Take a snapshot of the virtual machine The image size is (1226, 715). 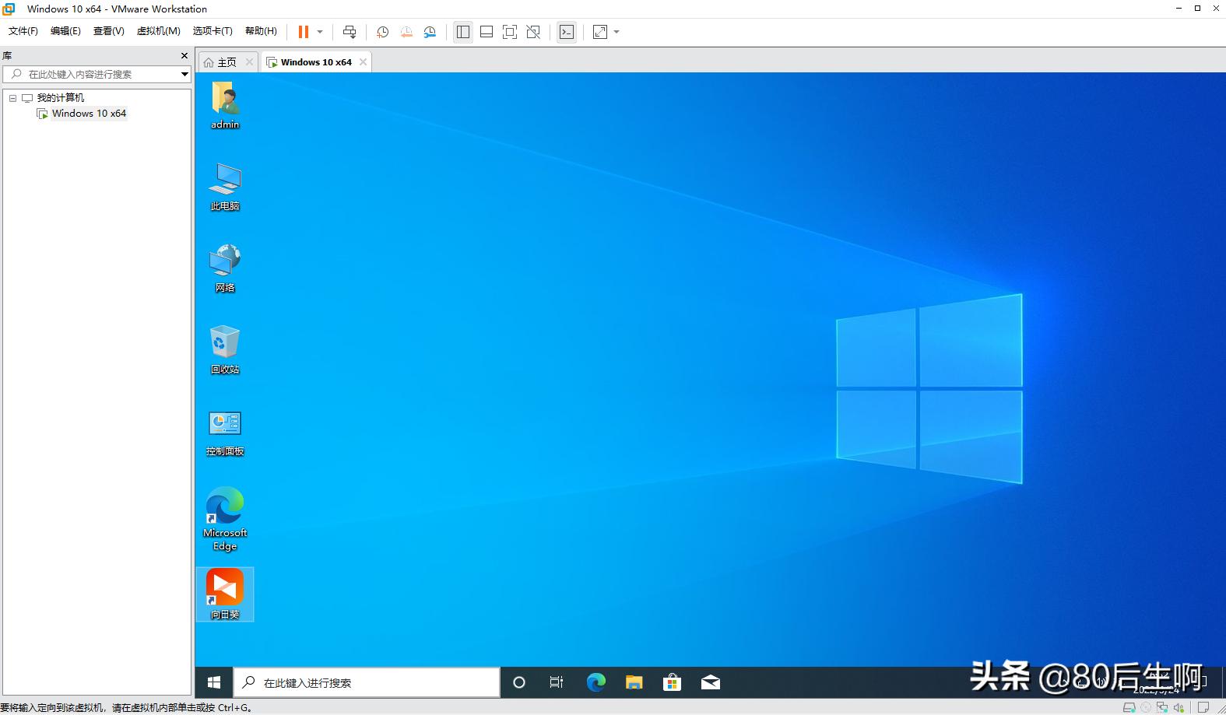click(382, 32)
